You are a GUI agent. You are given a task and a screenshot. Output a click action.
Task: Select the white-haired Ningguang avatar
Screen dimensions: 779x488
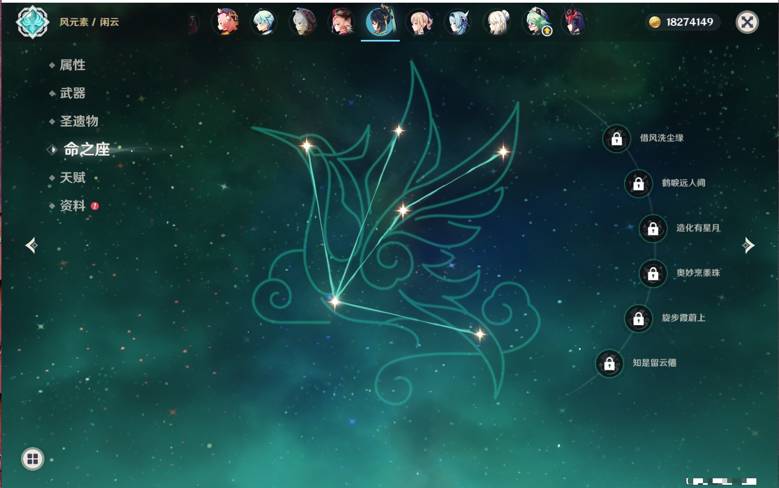pos(497,22)
